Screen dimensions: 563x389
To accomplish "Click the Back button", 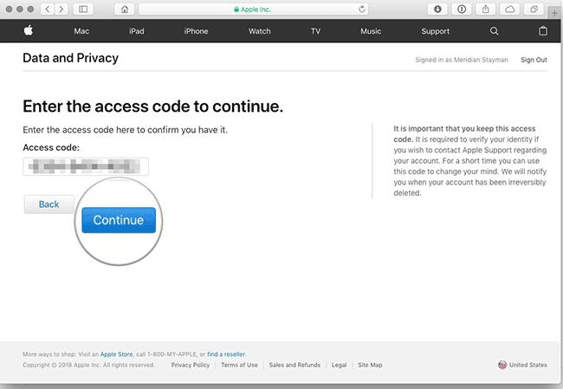I will coord(49,204).
